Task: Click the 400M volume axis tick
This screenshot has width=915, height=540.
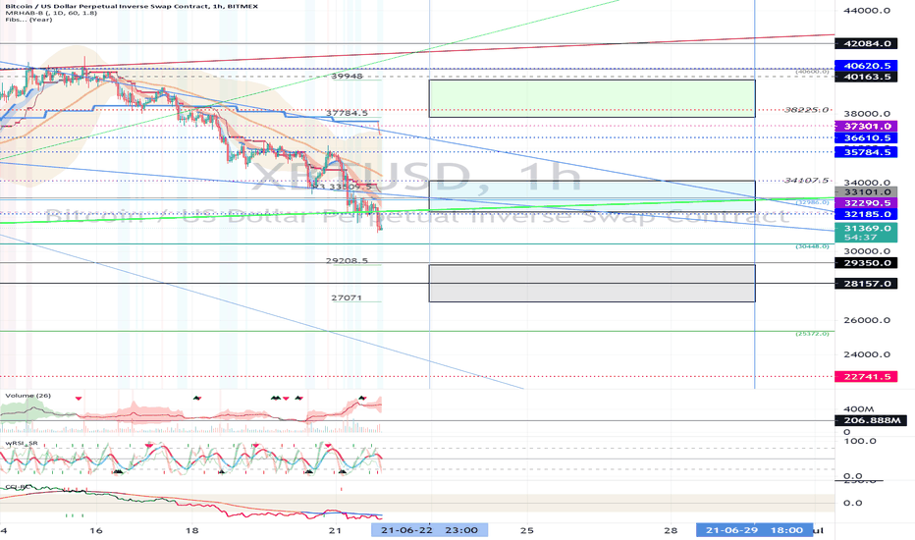Action: (x=859, y=409)
